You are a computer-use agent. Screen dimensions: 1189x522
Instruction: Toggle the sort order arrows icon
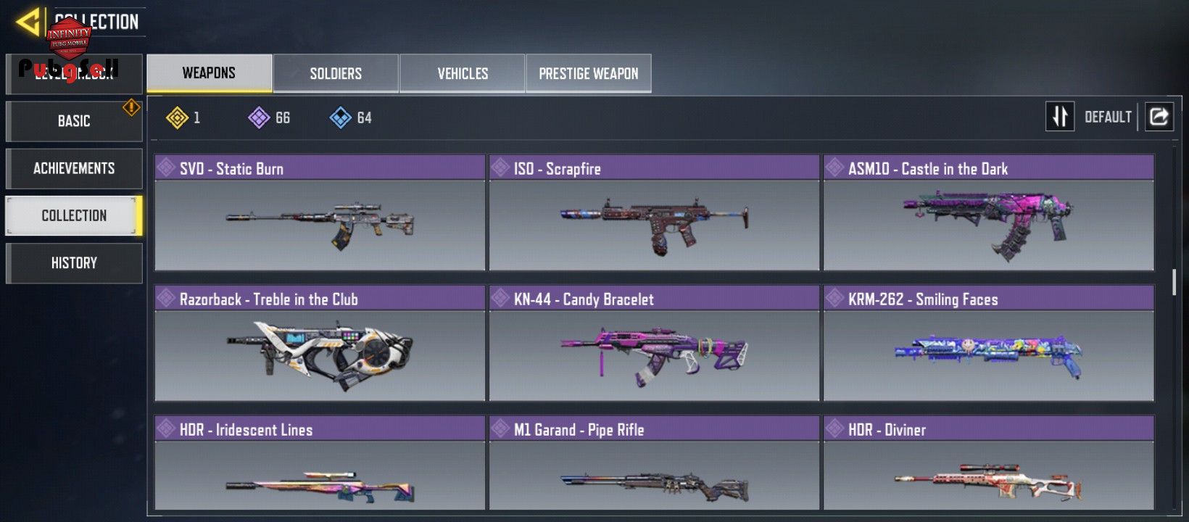pyautogui.click(x=1060, y=117)
